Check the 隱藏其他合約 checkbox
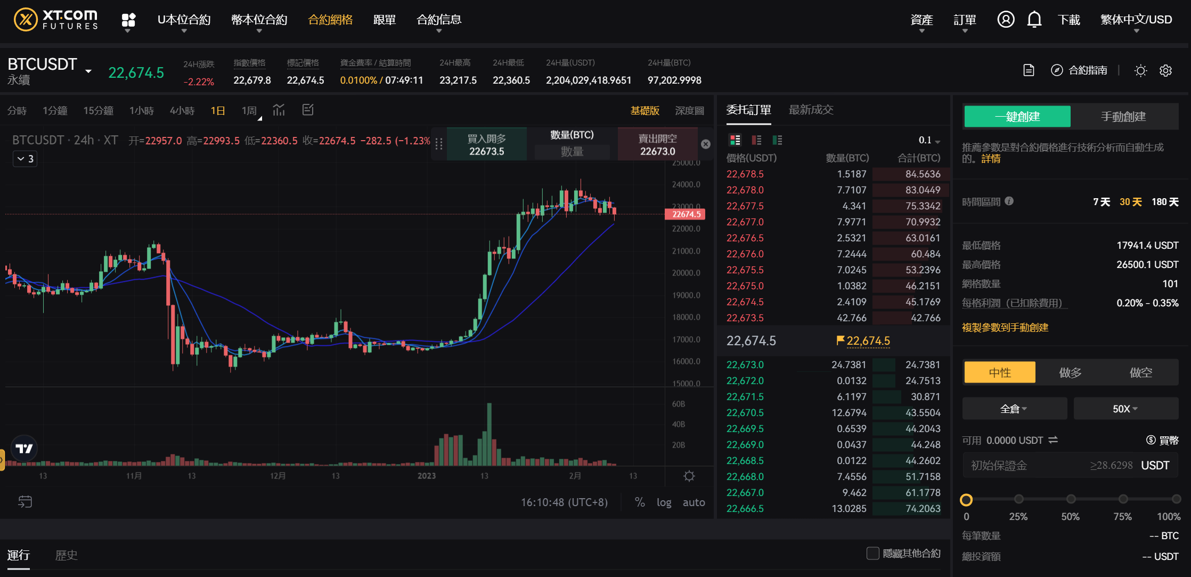Image resolution: width=1191 pixels, height=577 pixels. [x=872, y=554]
